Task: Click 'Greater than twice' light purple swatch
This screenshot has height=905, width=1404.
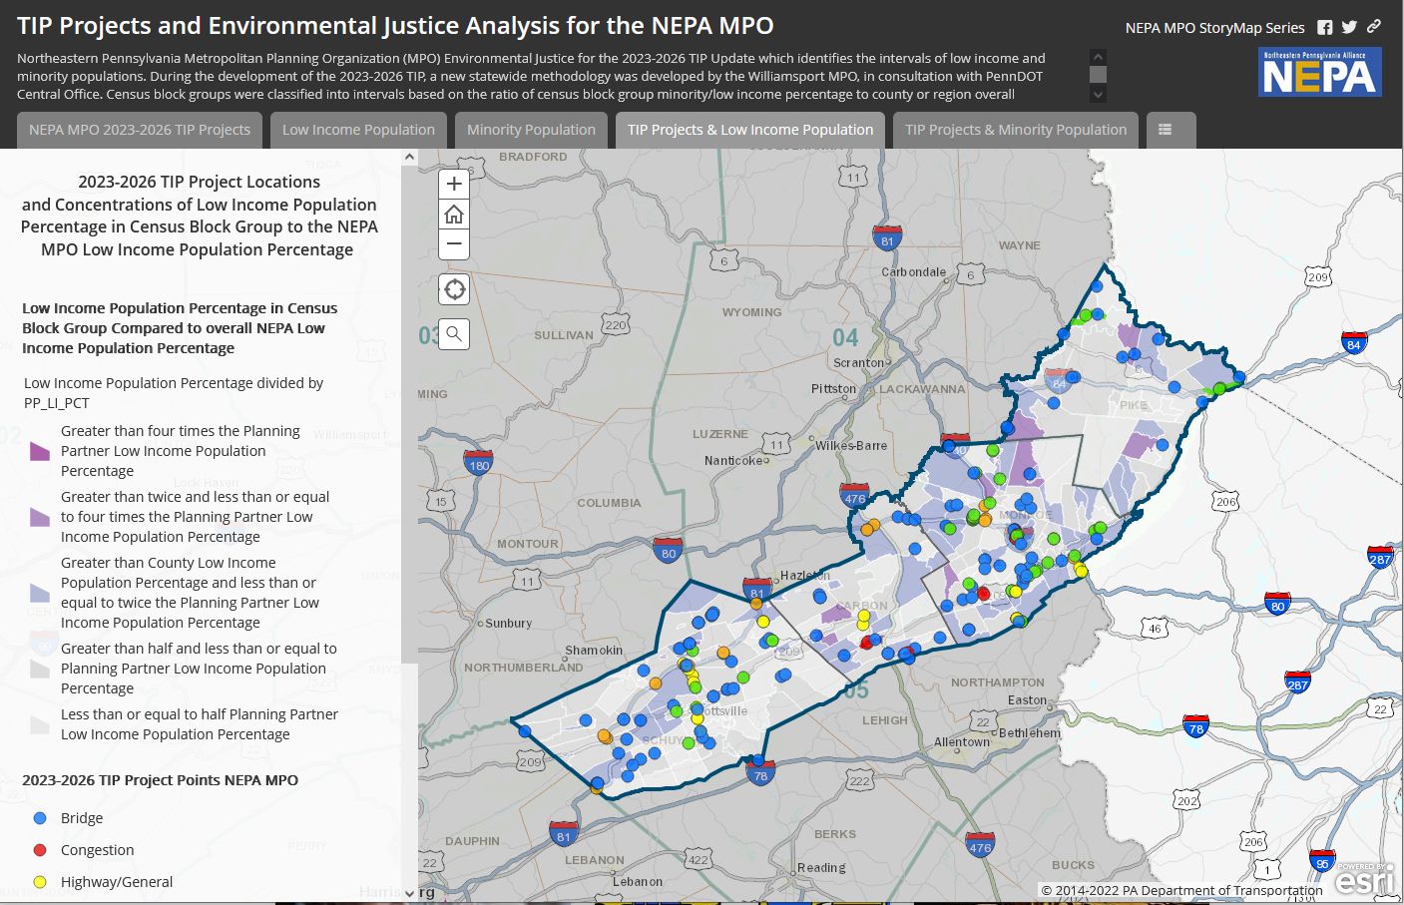Action: click(40, 517)
